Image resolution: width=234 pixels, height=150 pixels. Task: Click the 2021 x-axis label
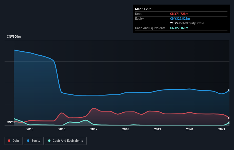222,129
